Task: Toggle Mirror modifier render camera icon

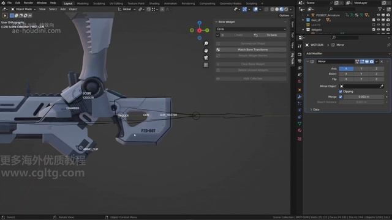Action: (372, 62)
